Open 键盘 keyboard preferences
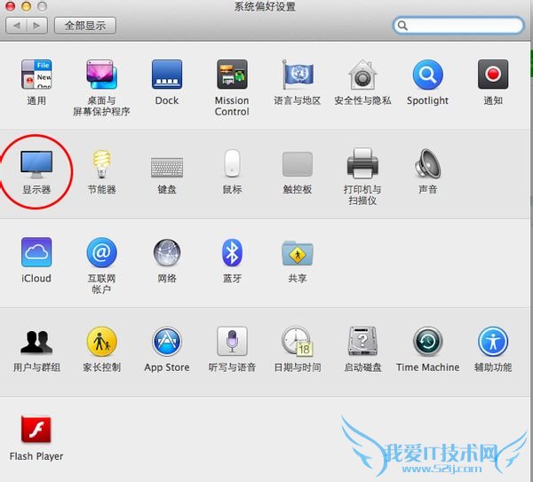The height and width of the screenshot is (482, 533). (167, 167)
